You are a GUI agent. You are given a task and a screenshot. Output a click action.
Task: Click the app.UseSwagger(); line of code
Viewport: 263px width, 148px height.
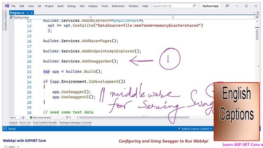click(x=72, y=92)
